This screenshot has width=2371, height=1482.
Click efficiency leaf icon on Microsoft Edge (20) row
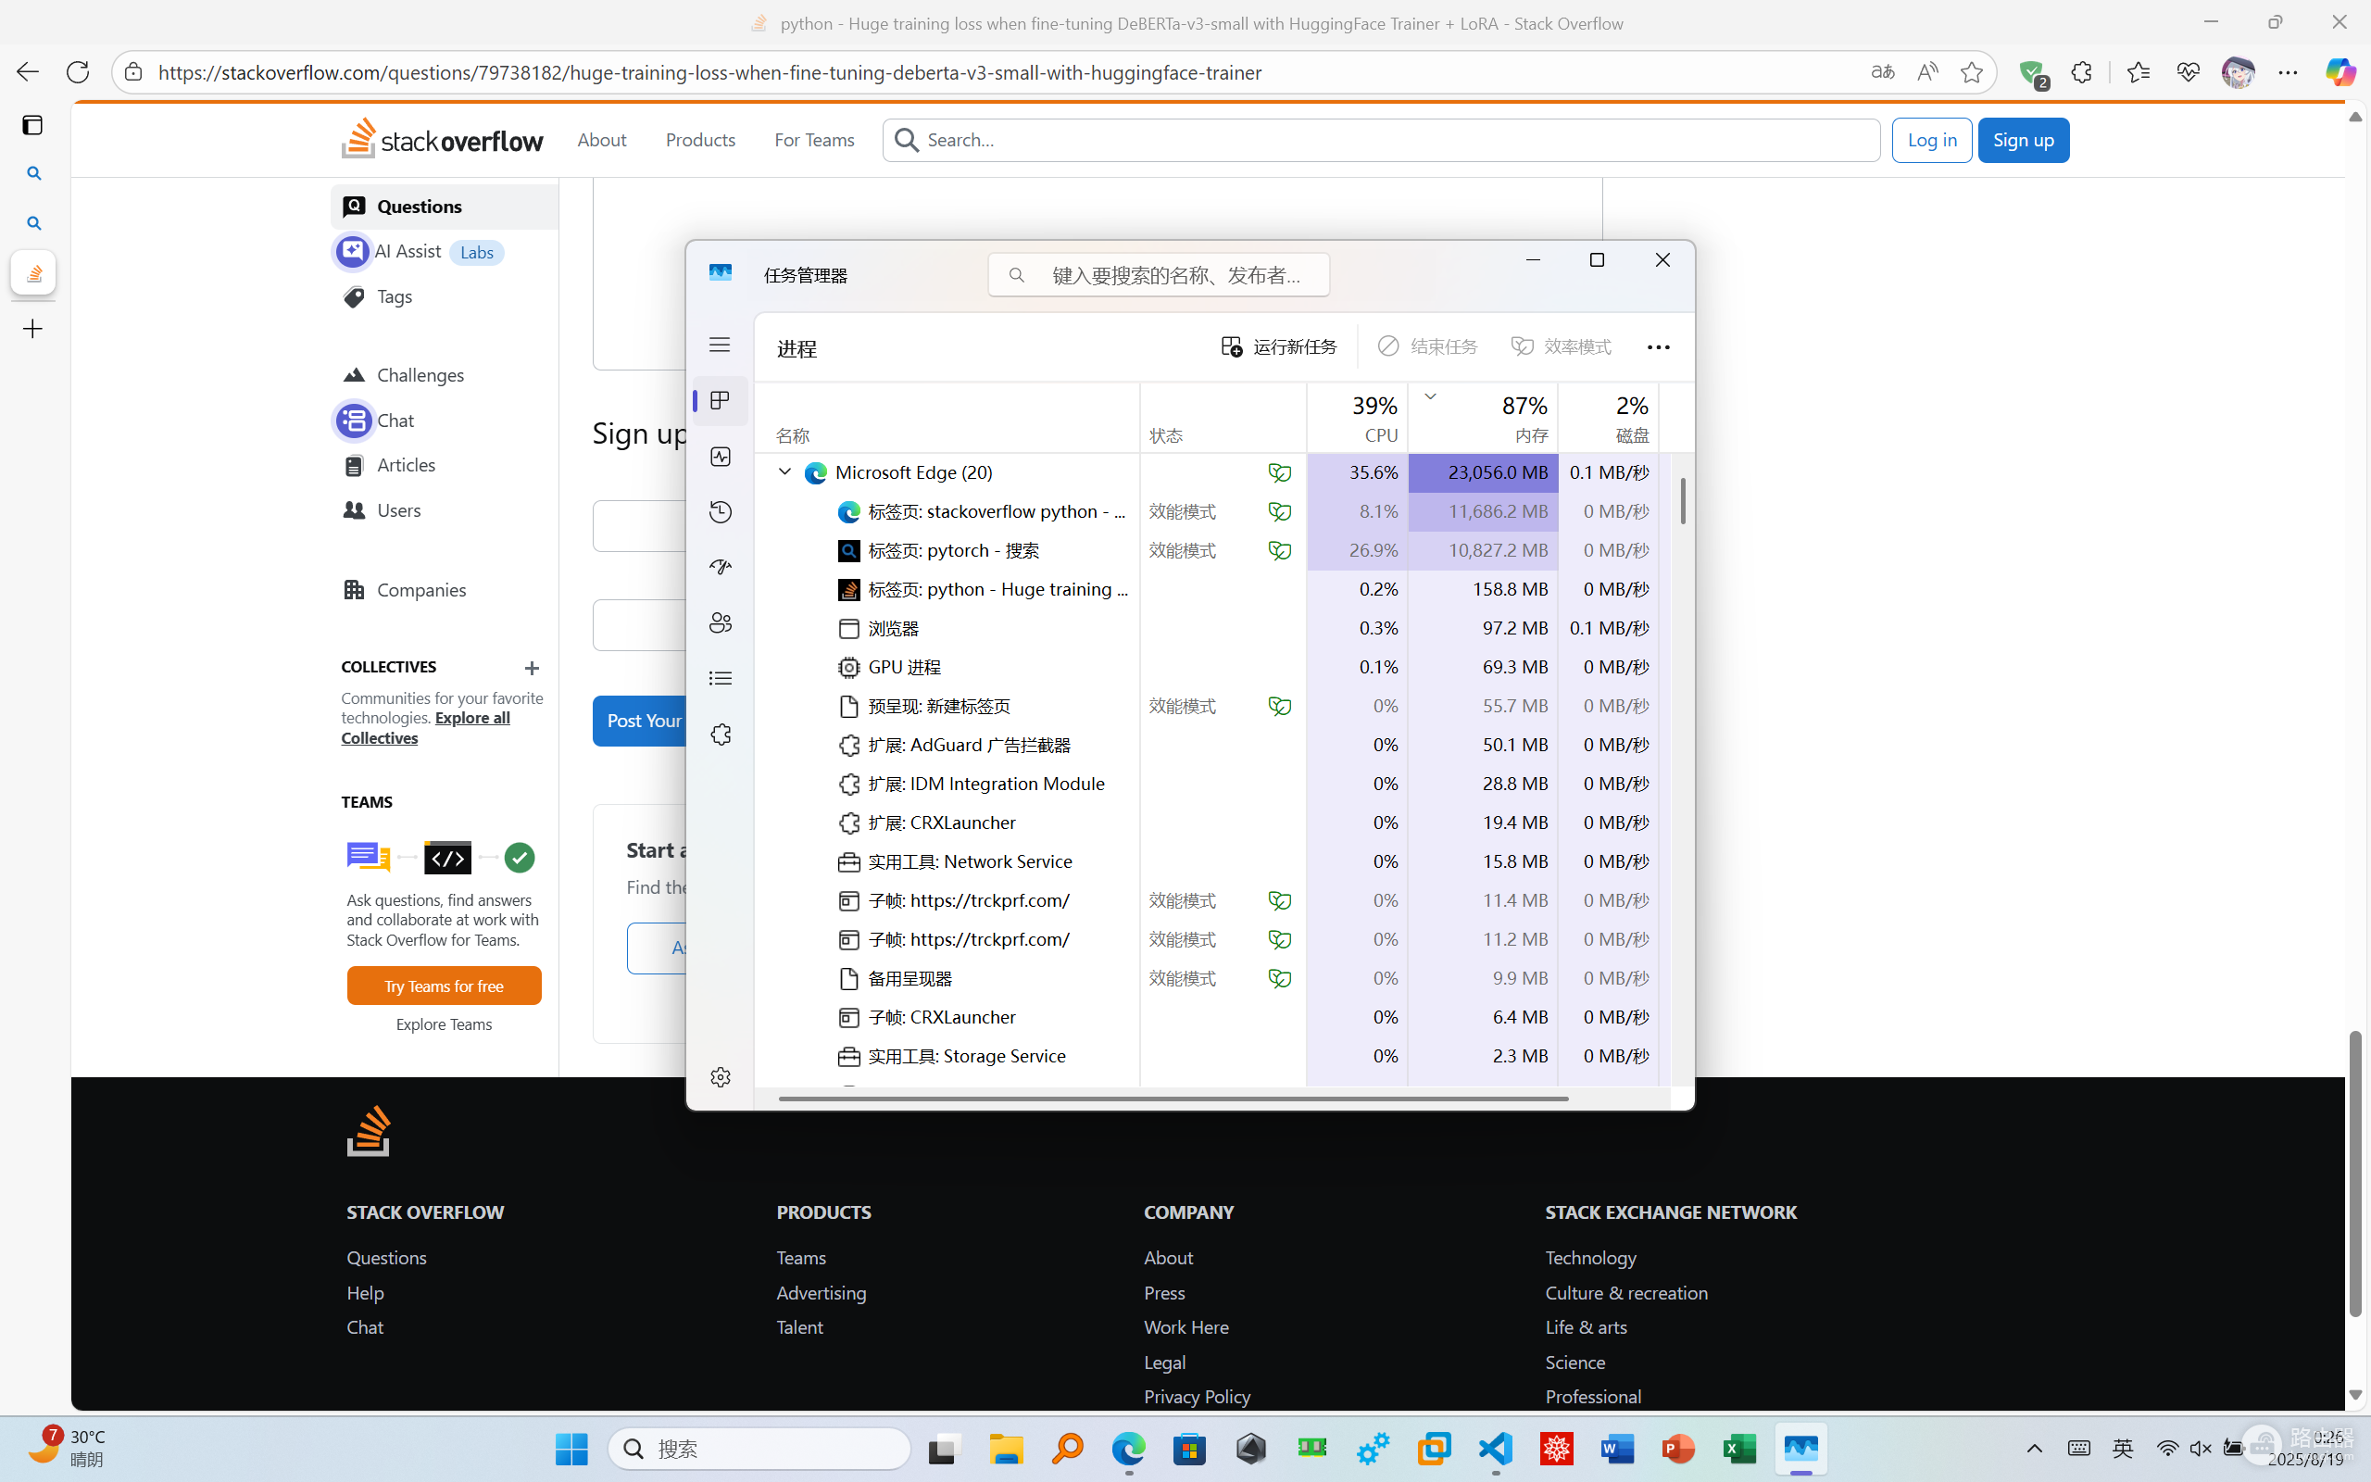coord(1280,472)
